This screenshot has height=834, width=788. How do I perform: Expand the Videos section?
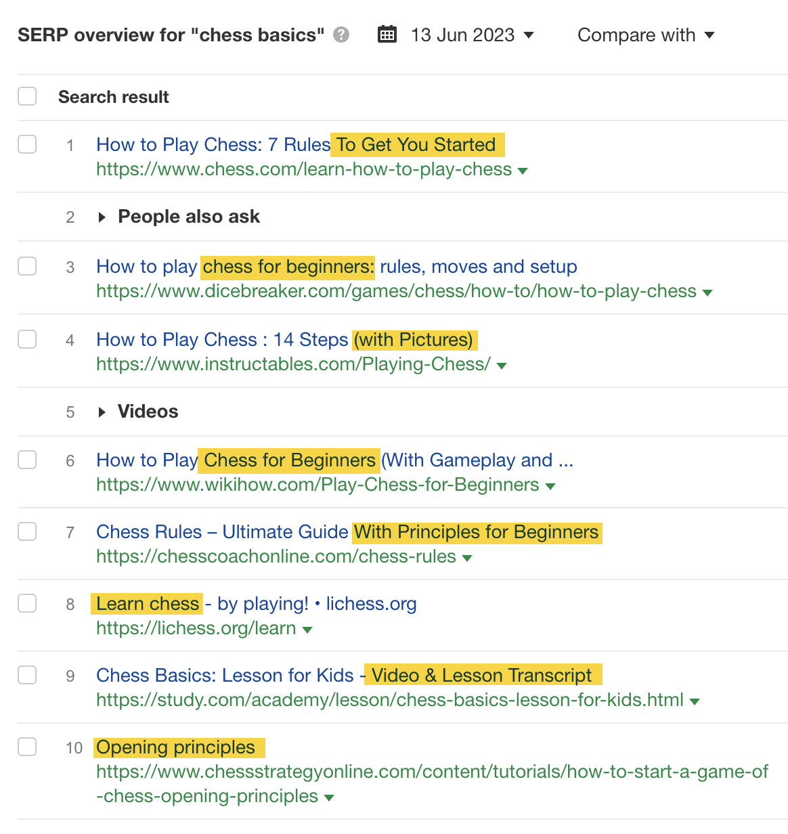click(103, 412)
